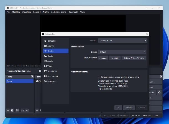169x124 pixels.
Task: Click 'Risoluzione massima: 1920x1080' text
Action: pos(113,86)
